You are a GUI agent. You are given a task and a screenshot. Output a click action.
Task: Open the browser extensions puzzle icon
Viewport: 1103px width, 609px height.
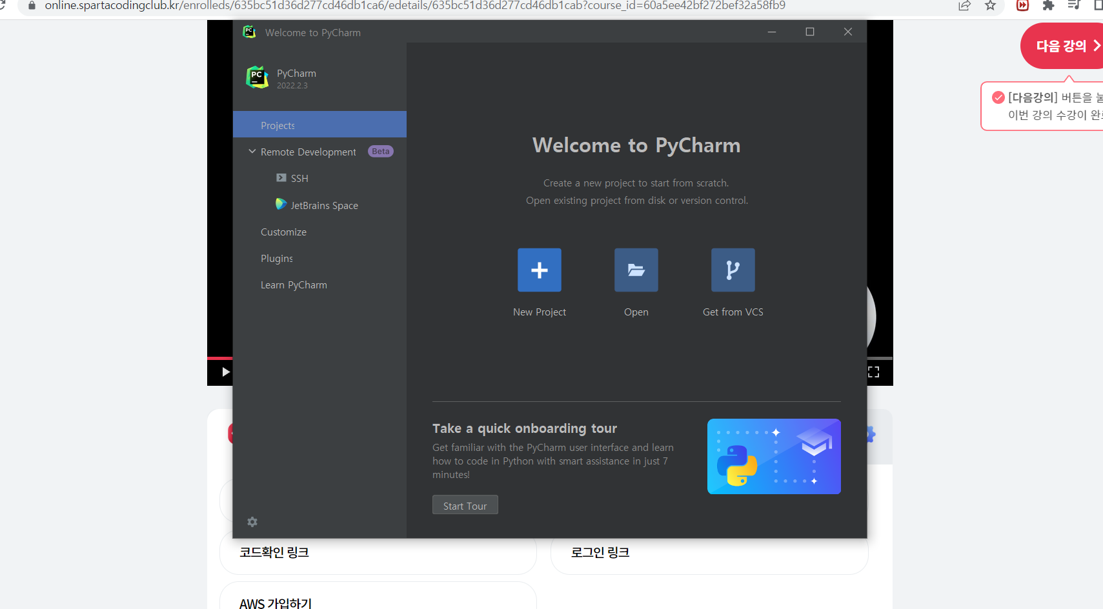tap(1048, 6)
